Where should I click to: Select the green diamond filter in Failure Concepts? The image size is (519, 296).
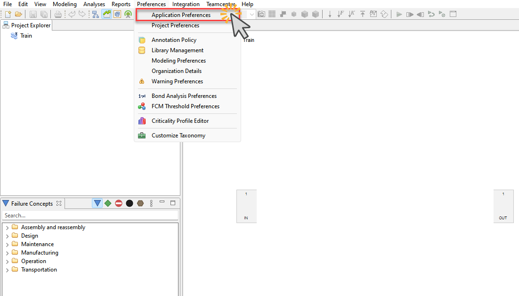pos(107,203)
